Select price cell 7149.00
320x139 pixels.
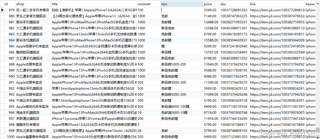(211, 16)
